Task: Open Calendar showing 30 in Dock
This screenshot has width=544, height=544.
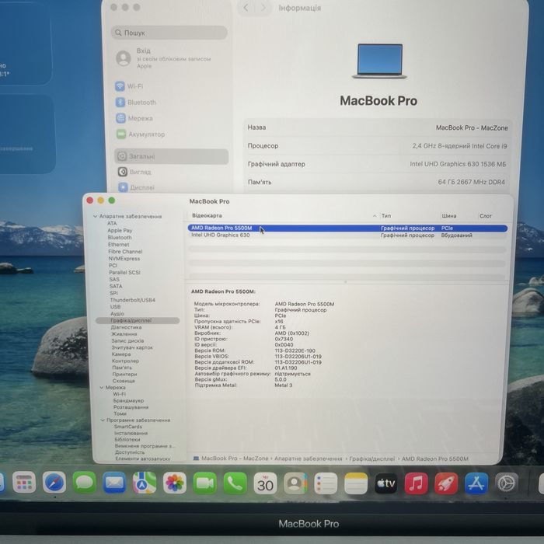Action: pos(265,483)
